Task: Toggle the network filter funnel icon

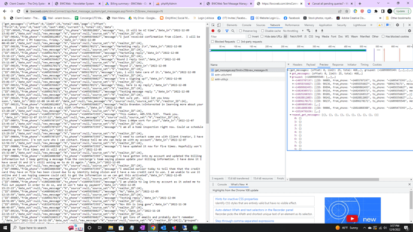Action: click(227, 30)
